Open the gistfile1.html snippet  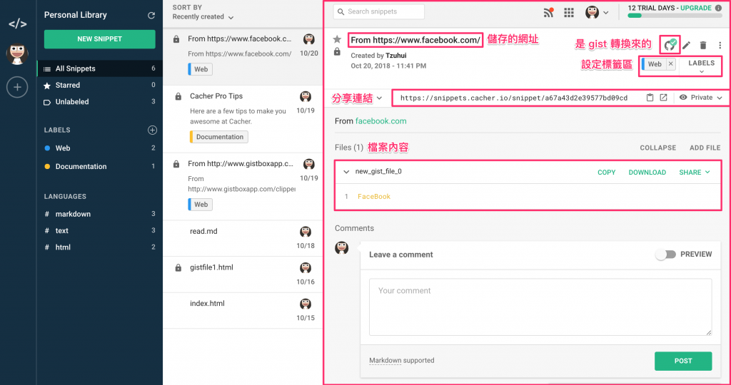tap(243, 274)
